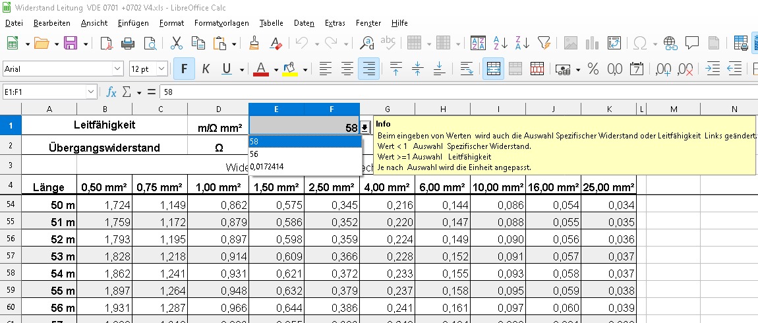
Task: Open the background color dropdown arrow
Action: tap(305, 70)
